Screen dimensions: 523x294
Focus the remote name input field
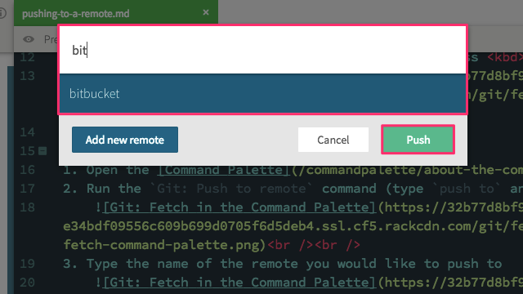coord(263,50)
